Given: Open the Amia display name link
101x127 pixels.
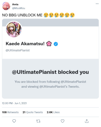Looking at the screenshot, I should coord(15,4).
